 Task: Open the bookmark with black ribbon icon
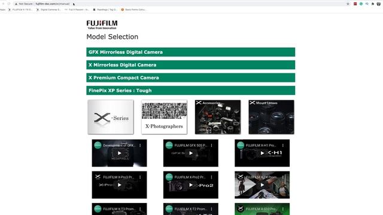click(x=105, y=10)
